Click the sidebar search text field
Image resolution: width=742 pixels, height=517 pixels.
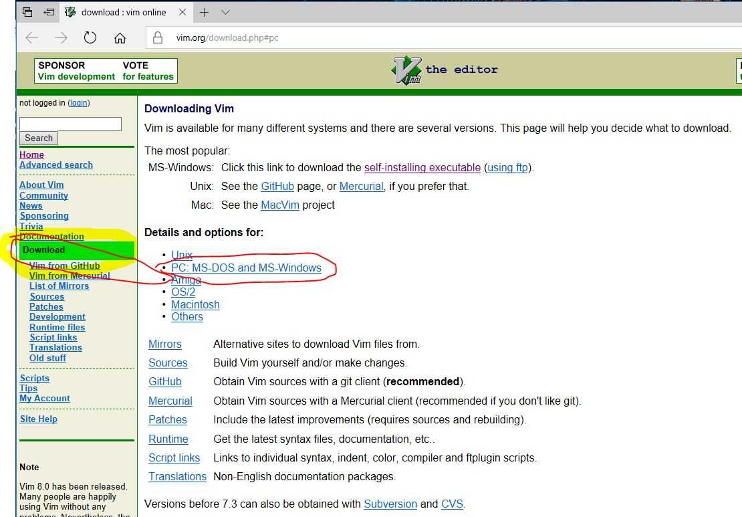(70, 124)
